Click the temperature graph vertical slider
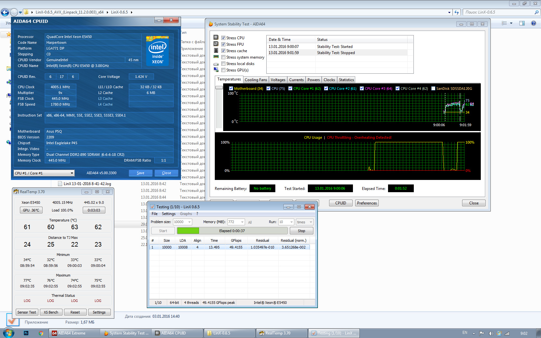This screenshot has width=541, height=338. click(219, 88)
